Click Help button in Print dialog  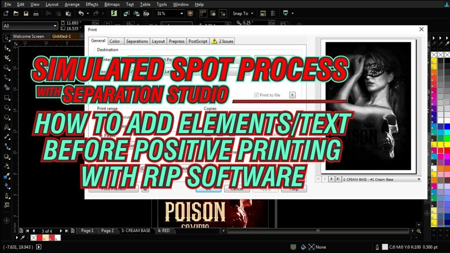[294, 189]
